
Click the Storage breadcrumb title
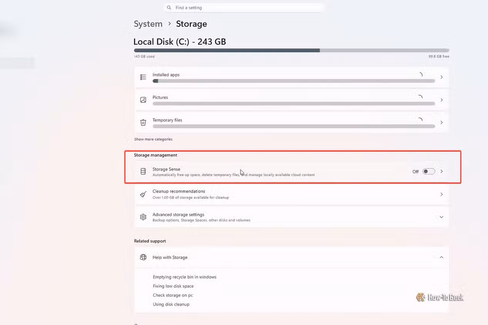coord(192,24)
